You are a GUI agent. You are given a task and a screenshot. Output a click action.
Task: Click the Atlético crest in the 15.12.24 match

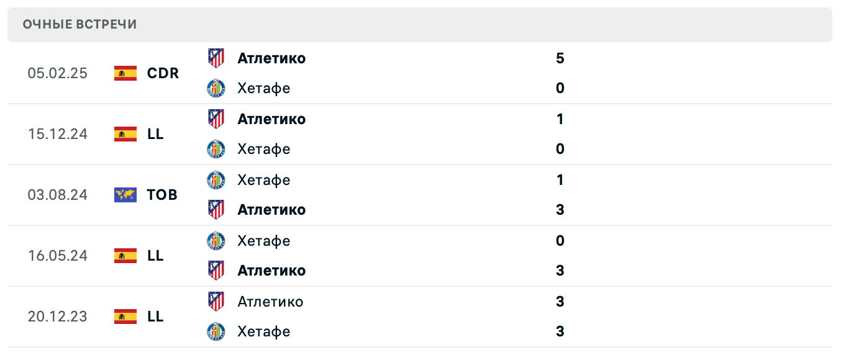pos(216,119)
